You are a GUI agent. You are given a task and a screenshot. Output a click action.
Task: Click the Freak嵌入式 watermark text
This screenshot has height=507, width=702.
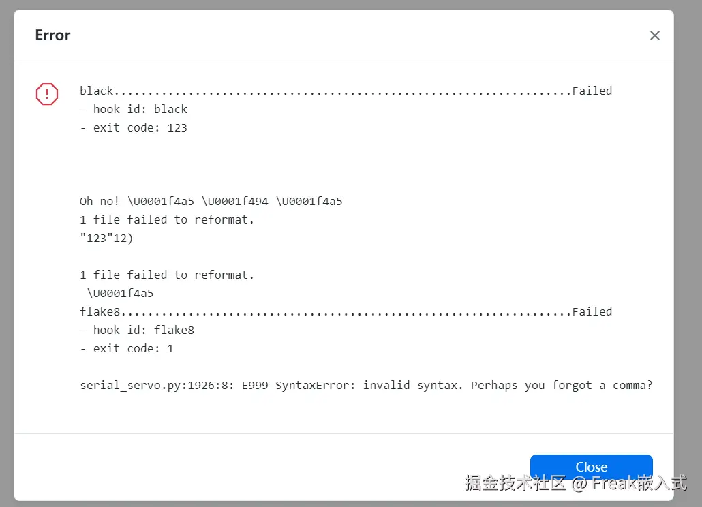(x=639, y=483)
